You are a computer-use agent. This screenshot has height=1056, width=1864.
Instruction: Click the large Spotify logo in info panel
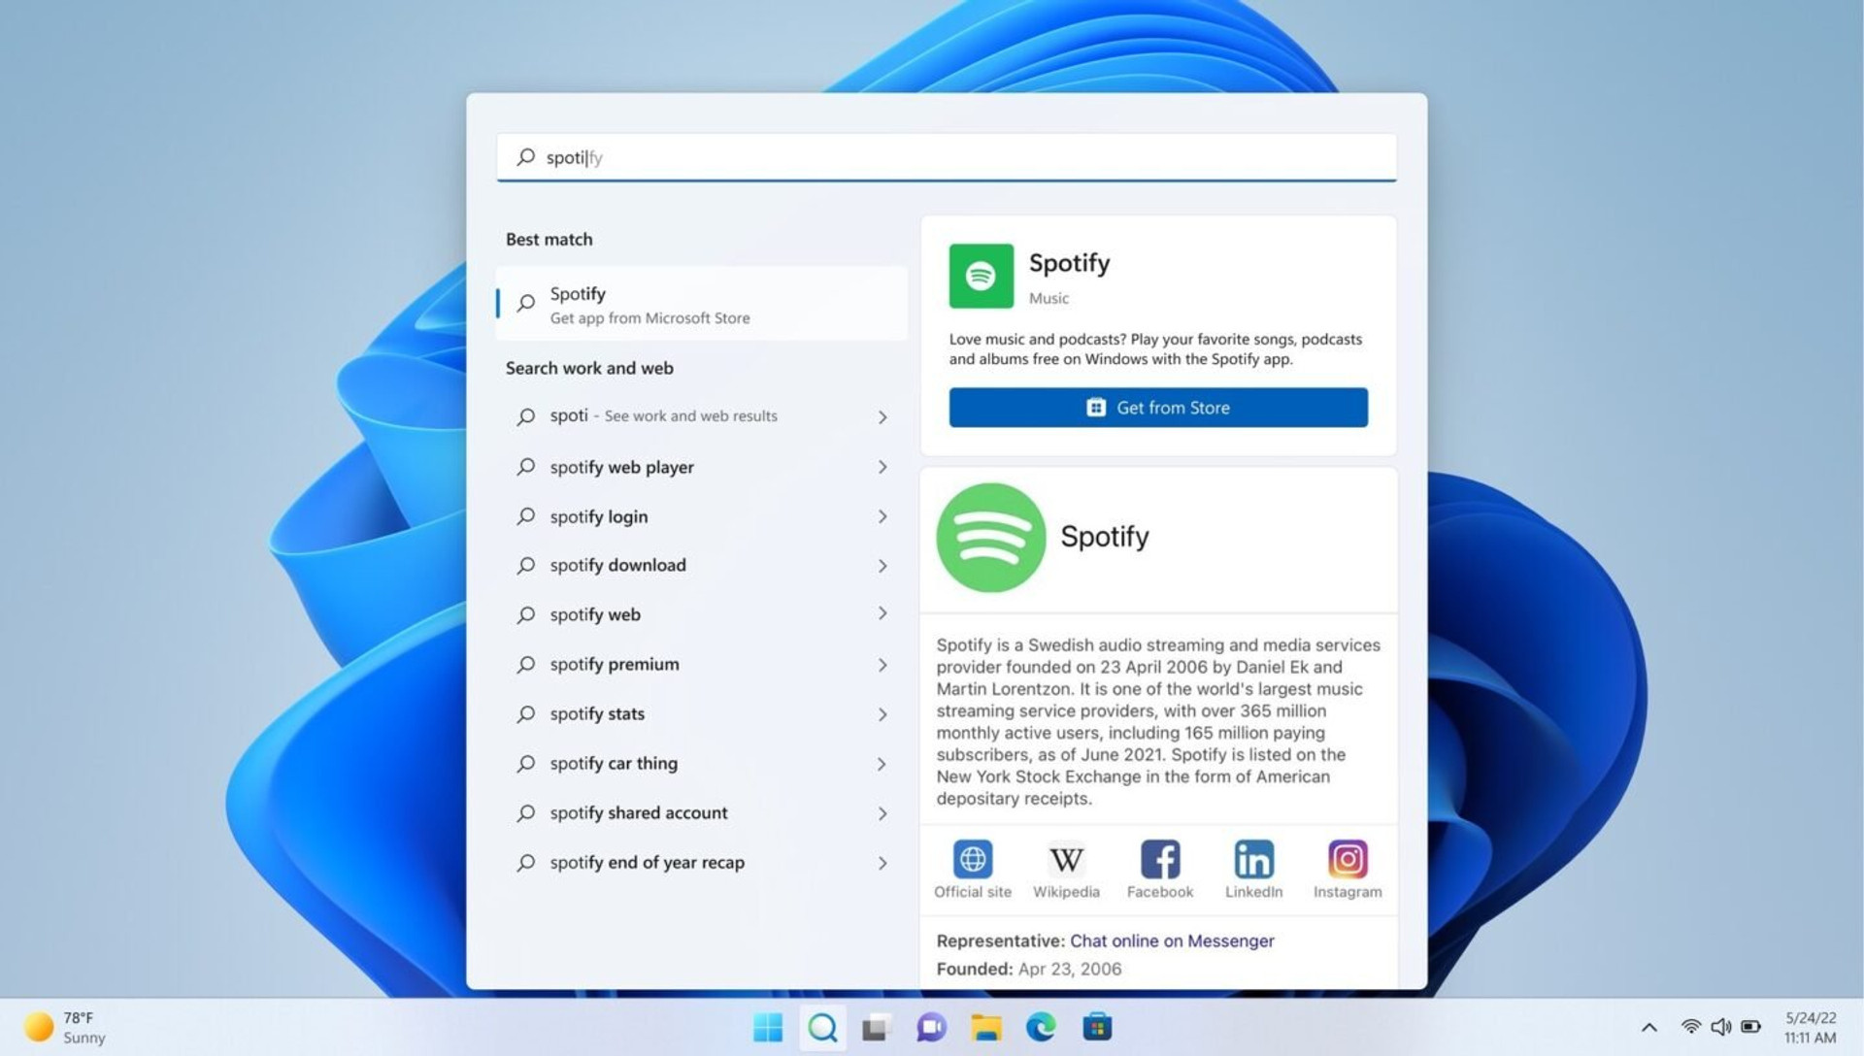[990, 537]
